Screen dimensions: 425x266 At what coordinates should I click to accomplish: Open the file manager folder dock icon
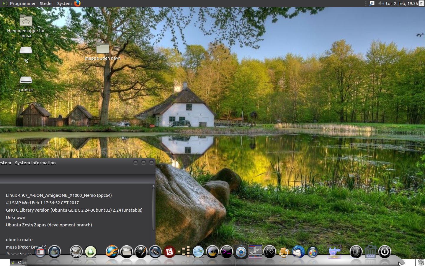coord(127,252)
